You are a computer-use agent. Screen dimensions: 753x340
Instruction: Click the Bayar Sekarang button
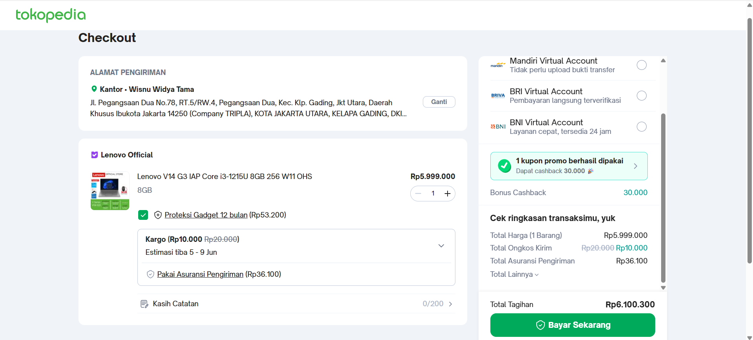click(572, 325)
